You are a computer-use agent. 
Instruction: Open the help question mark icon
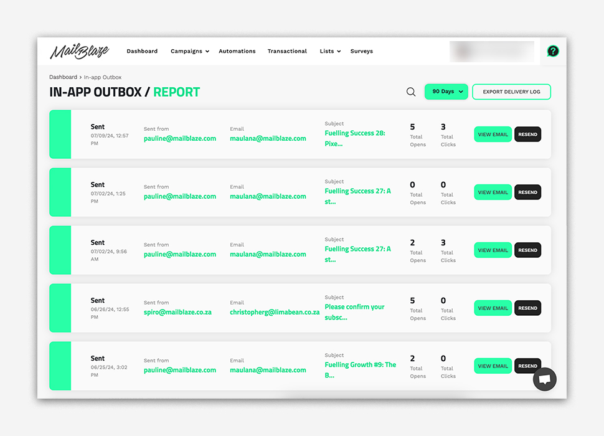coord(552,51)
